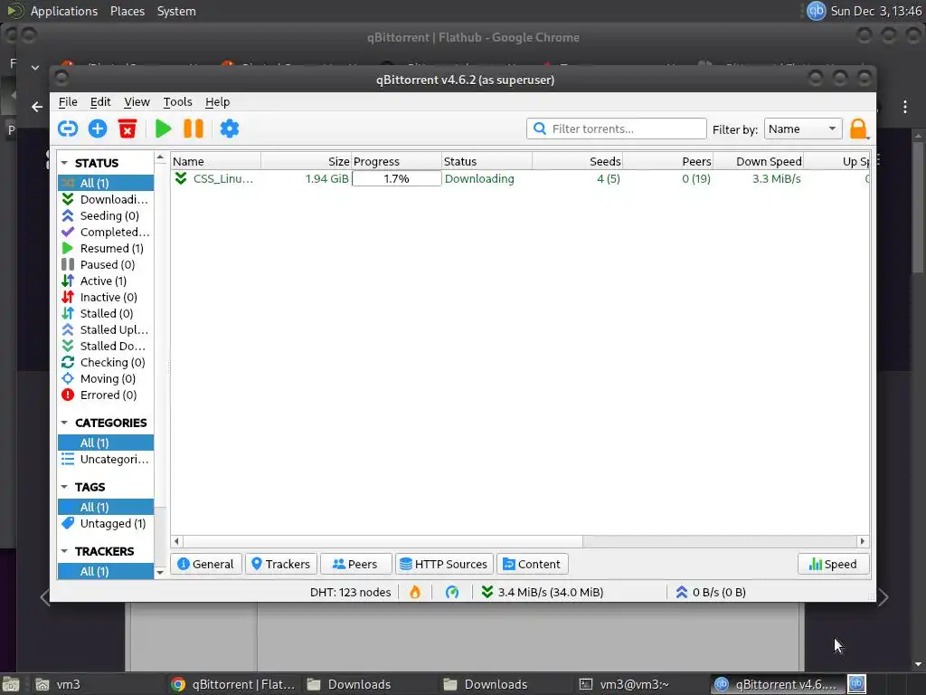Open the View menu

pyautogui.click(x=137, y=101)
